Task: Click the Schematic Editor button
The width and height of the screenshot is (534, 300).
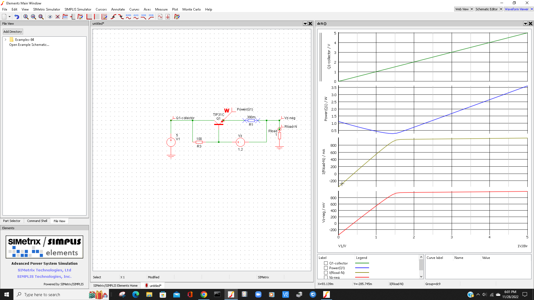Action: point(486,9)
